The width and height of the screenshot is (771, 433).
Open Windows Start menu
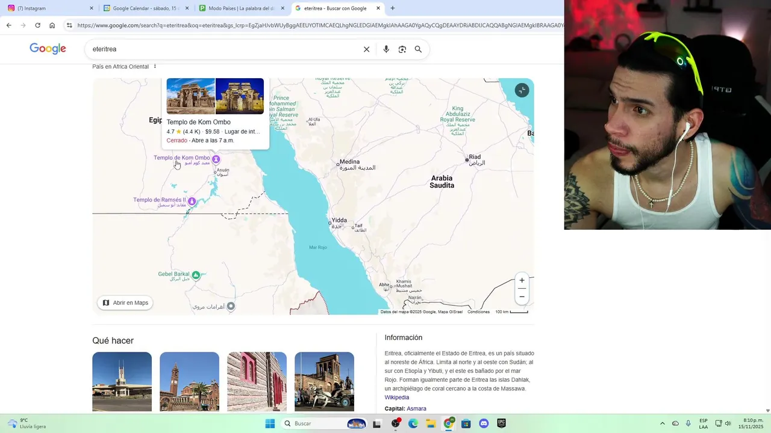click(270, 423)
